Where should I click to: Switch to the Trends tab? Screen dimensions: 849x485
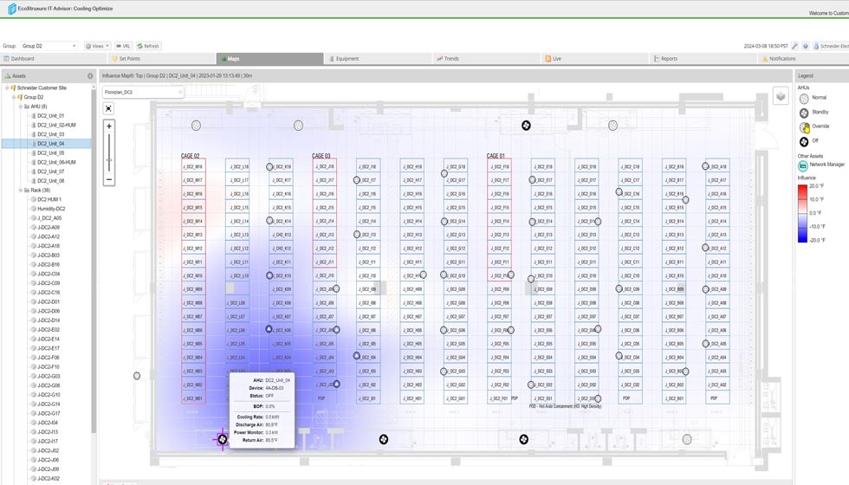451,59
